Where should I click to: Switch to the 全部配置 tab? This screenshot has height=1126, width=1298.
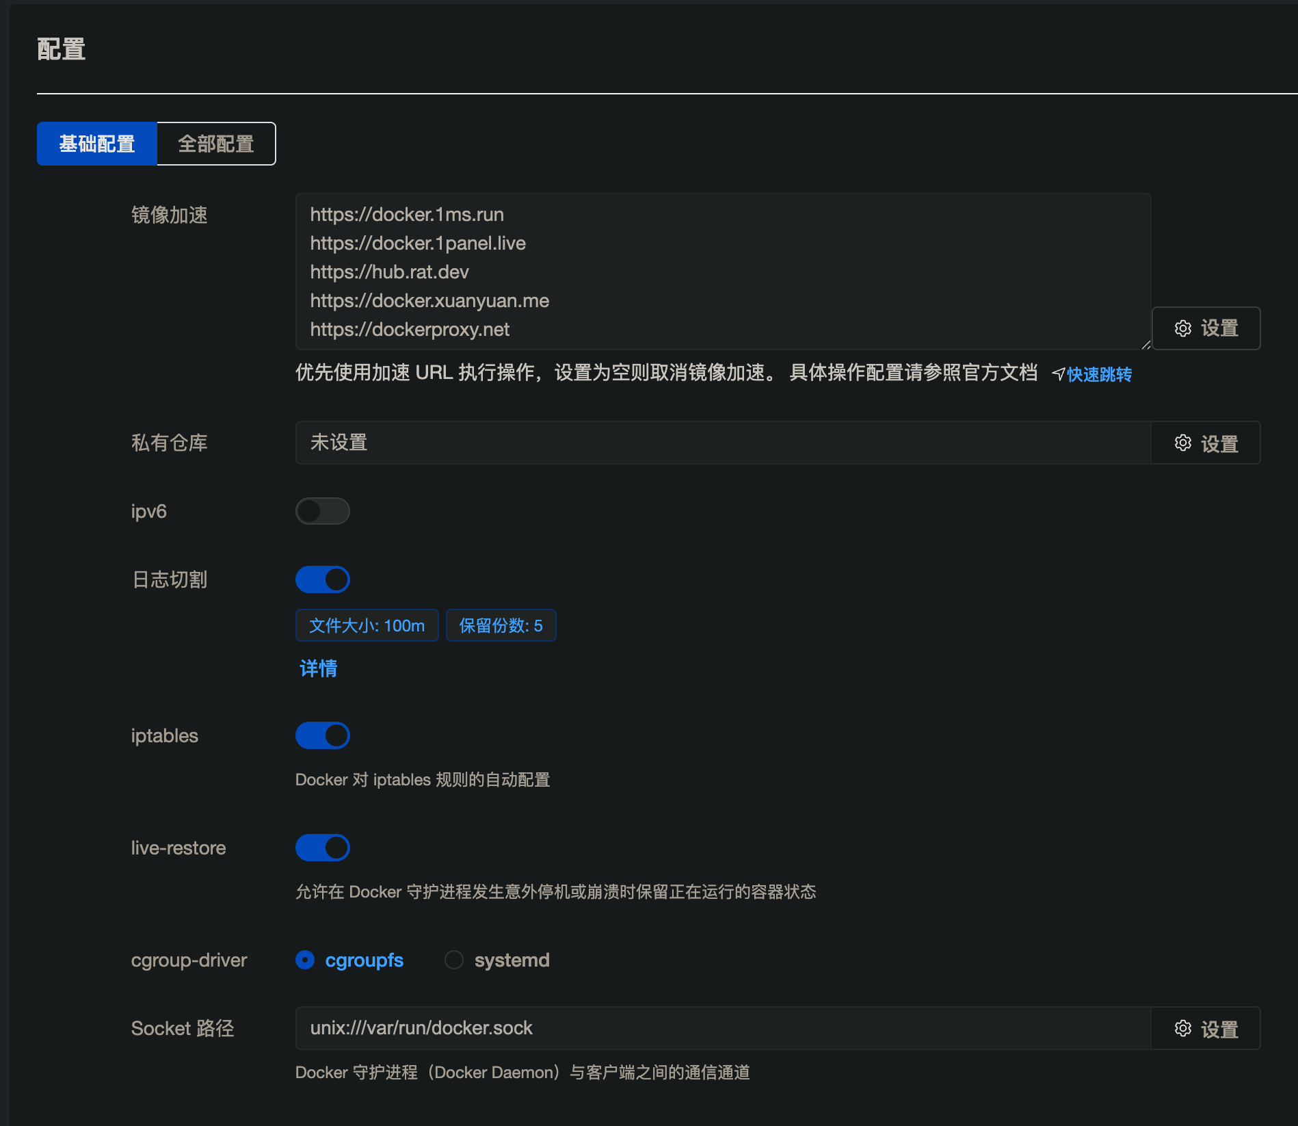(216, 144)
